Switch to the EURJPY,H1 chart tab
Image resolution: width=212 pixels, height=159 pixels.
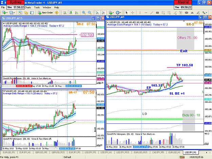25,152
